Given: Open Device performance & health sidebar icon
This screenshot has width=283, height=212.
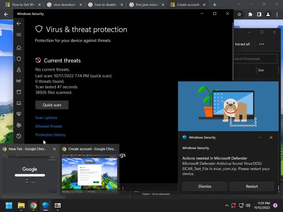Looking at the screenshot, I should (19, 114).
